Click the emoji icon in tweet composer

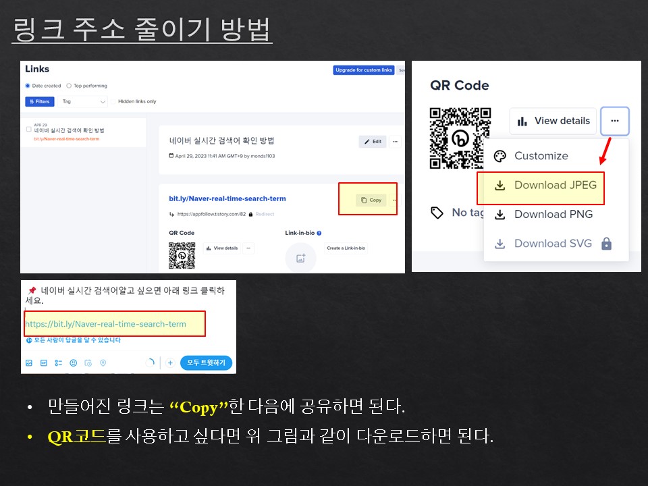[73, 363]
